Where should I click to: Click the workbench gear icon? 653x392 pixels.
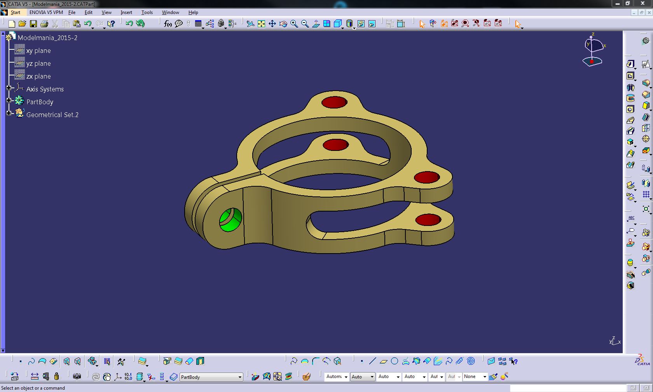(646, 40)
